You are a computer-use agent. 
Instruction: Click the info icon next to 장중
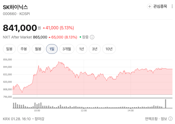click(x=92, y=37)
